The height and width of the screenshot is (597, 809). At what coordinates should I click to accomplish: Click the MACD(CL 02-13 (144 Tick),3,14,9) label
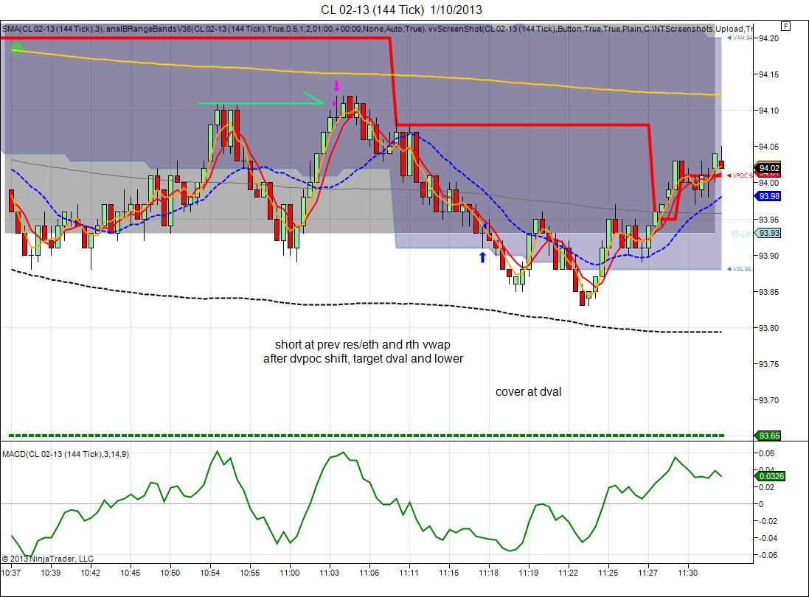tap(66, 454)
